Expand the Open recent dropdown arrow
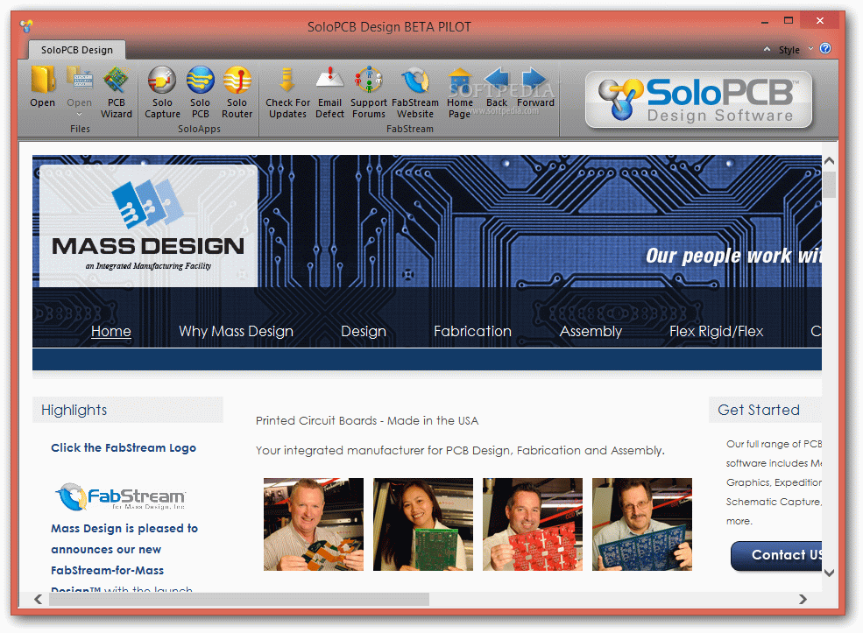863x633 pixels. tap(79, 115)
